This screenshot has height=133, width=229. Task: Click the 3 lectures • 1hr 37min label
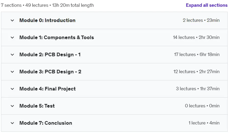click(x=198, y=89)
